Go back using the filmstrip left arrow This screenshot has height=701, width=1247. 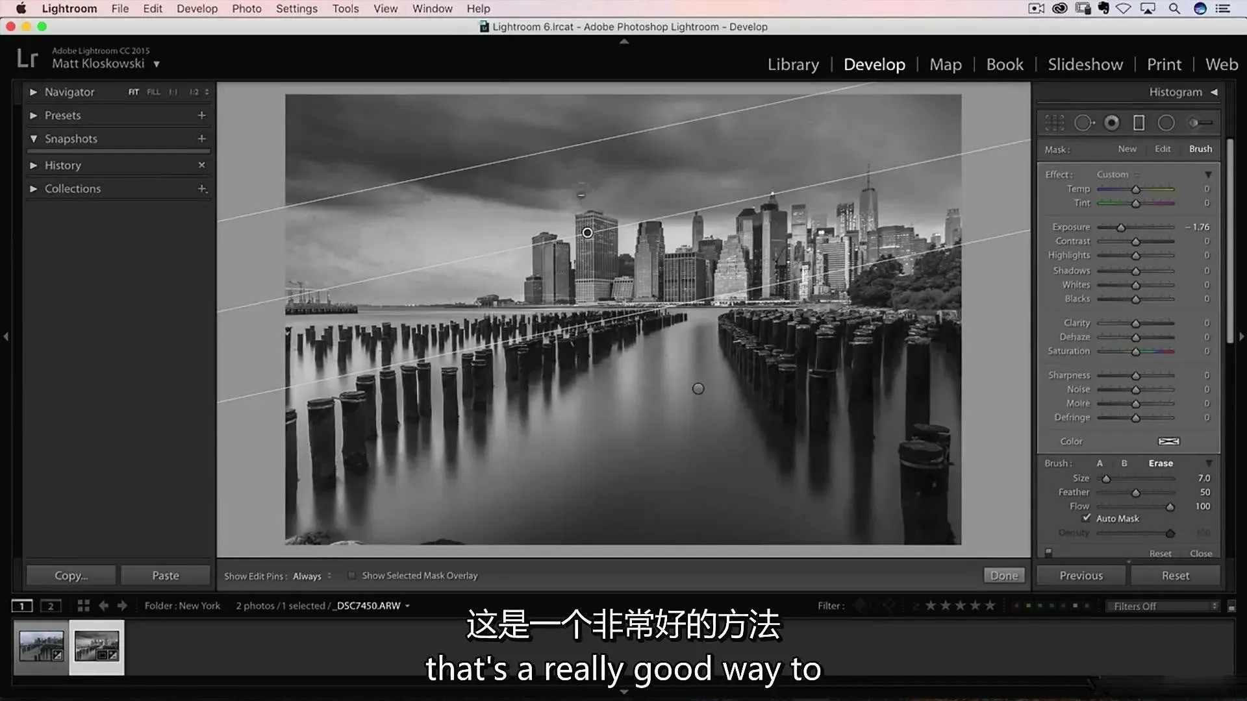click(103, 606)
